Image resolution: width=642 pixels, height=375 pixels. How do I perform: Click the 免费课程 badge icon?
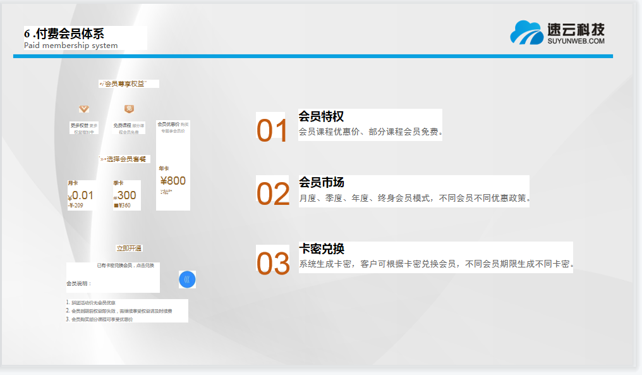pyautogui.click(x=129, y=109)
